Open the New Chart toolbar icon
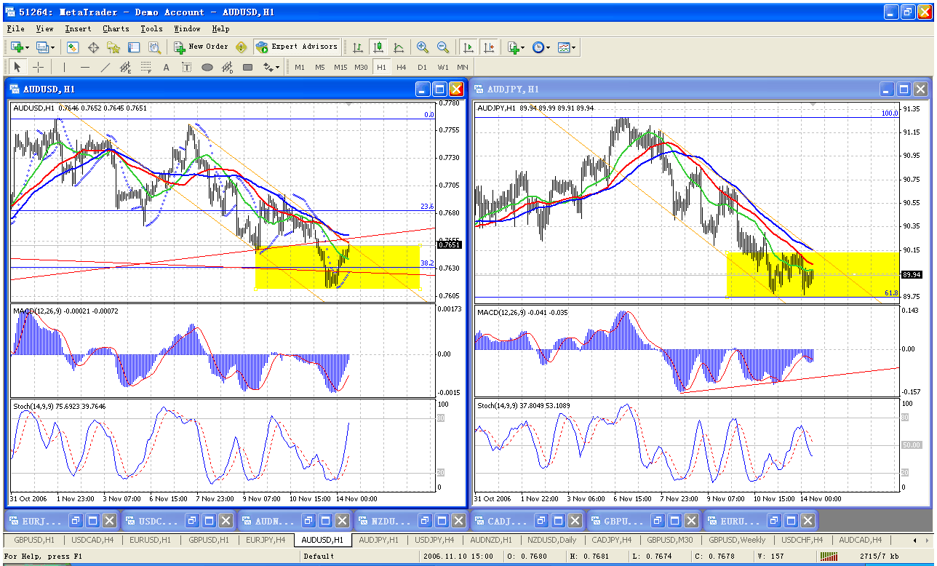937x566 pixels. point(16,47)
